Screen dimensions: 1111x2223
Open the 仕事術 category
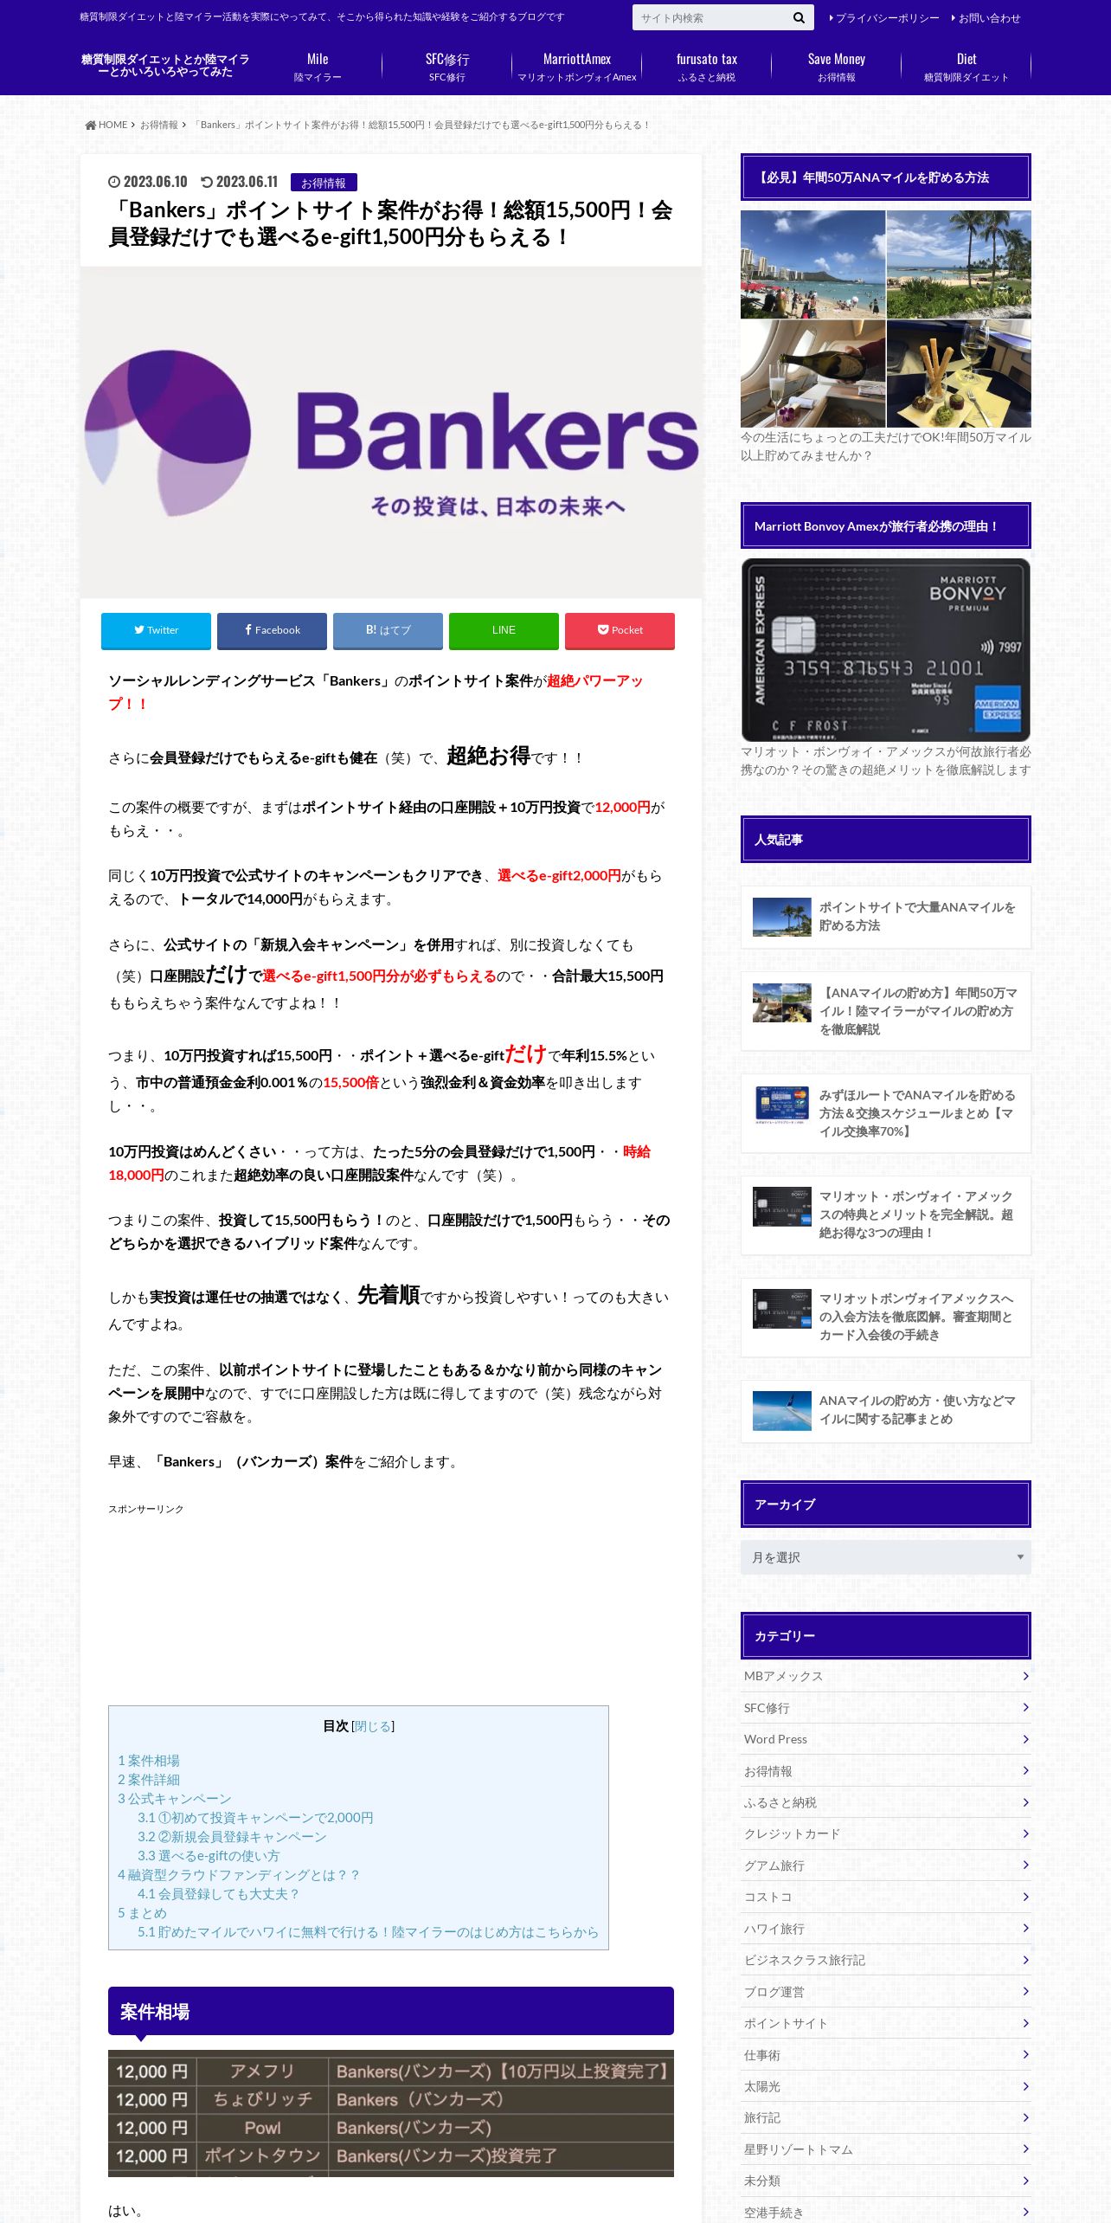[886, 2055]
